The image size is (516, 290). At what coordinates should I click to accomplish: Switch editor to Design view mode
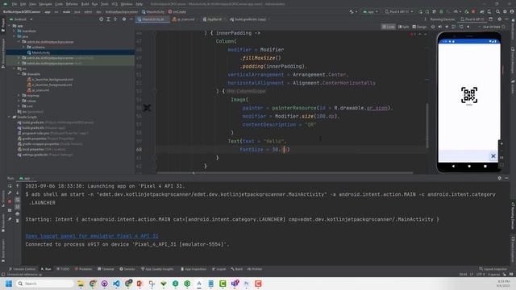point(419,27)
